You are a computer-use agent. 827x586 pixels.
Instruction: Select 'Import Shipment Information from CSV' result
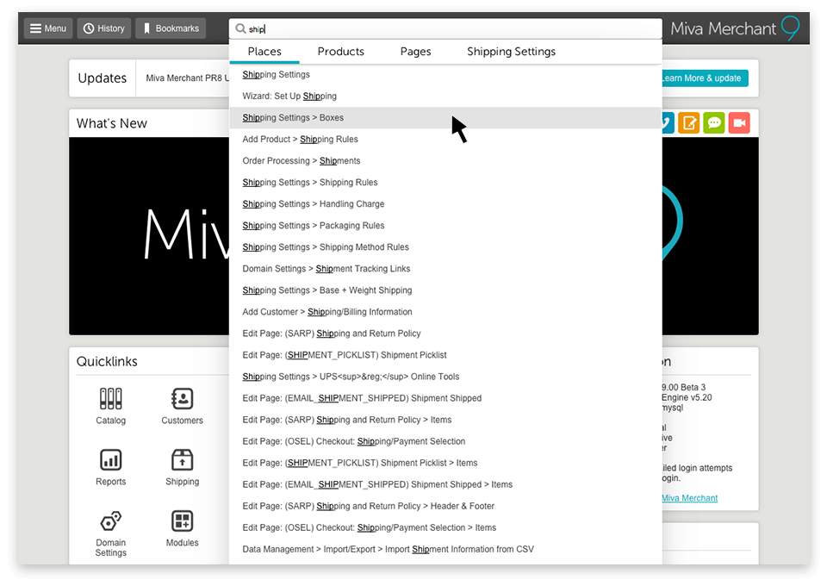445,550
